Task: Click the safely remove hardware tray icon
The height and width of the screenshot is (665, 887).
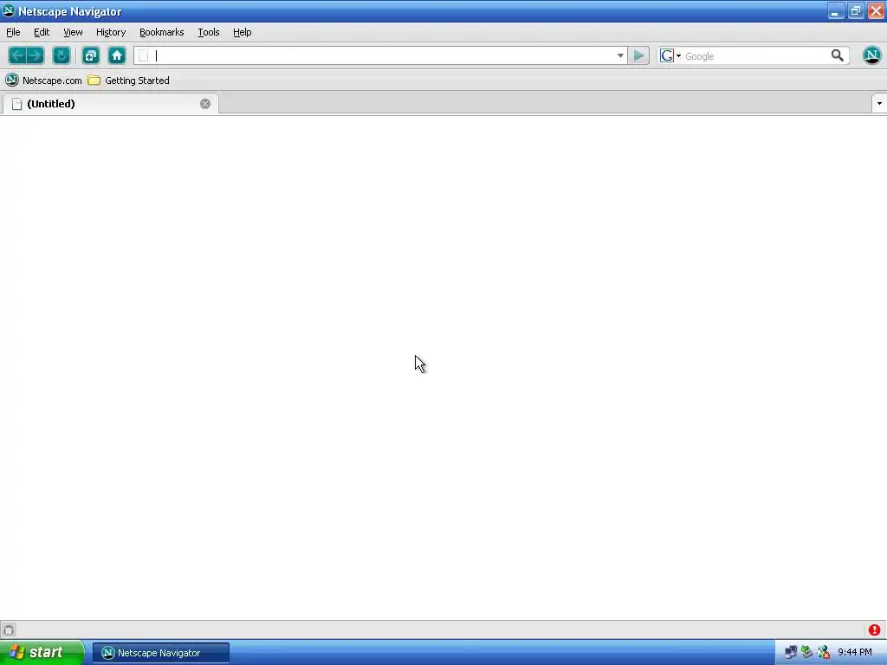Action: [806, 652]
